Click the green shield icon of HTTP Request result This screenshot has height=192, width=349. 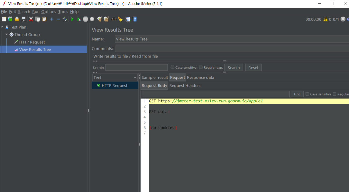99,85
